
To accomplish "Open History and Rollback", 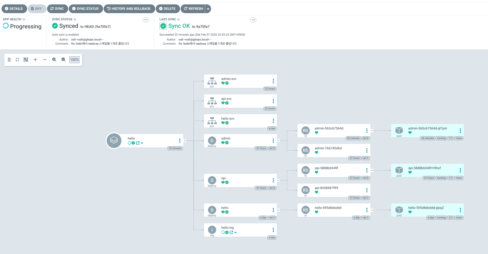I will click(x=129, y=9).
